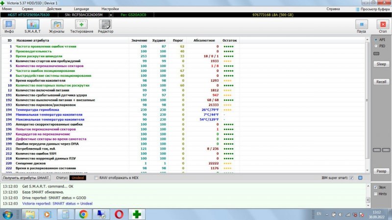Image resolution: width=392 pixels, height=220 pixels.
Task: Open the Тестирование surface test section
Action: (82, 26)
